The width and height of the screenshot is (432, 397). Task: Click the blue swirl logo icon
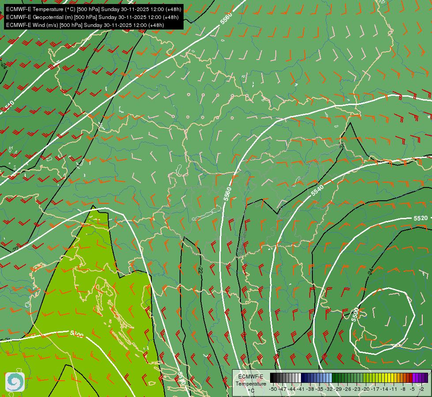tap(15, 382)
